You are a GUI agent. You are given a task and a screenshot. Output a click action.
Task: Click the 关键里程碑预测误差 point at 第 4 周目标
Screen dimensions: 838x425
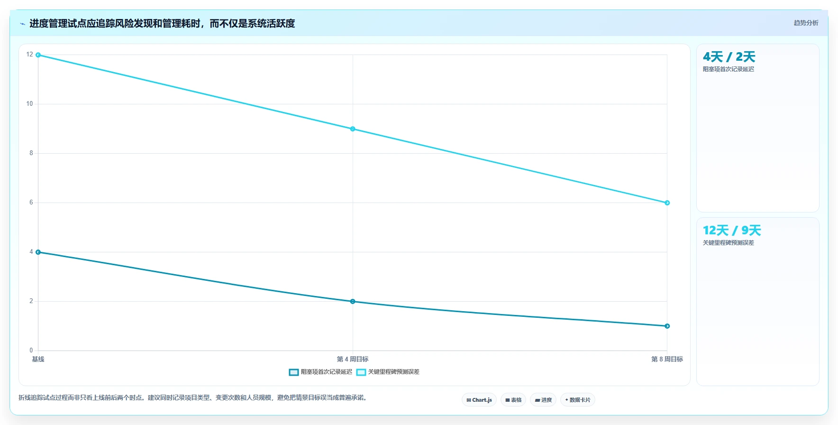click(x=353, y=129)
